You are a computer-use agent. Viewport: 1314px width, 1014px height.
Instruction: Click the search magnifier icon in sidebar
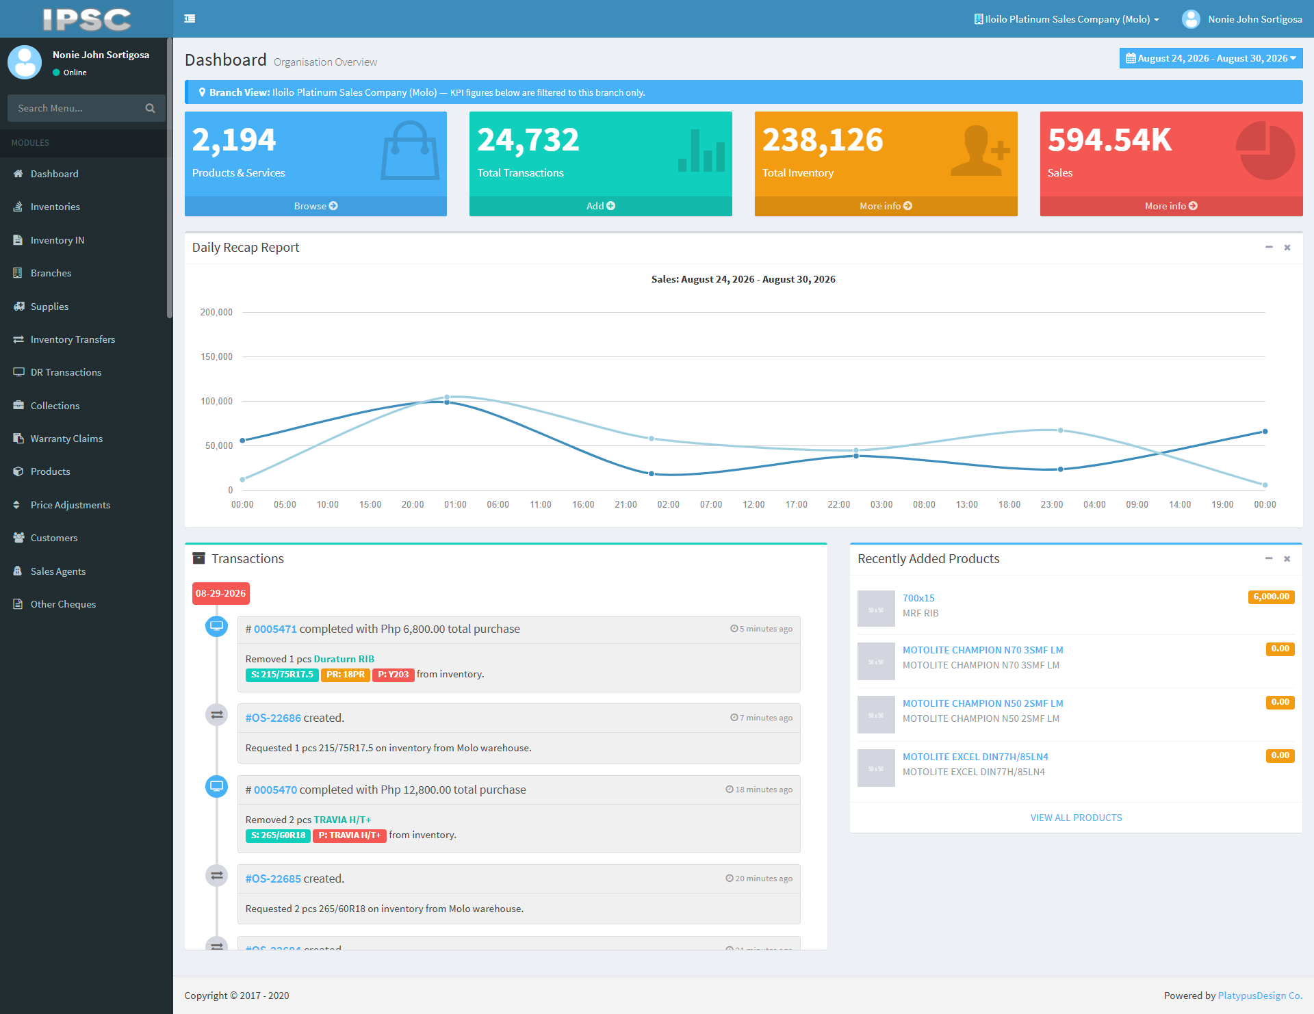click(151, 108)
